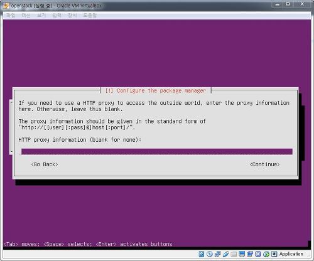The height and width of the screenshot is (261, 314).
Task: Open the 입력 (Input) menu
Action: pyautogui.click(x=57, y=15)
